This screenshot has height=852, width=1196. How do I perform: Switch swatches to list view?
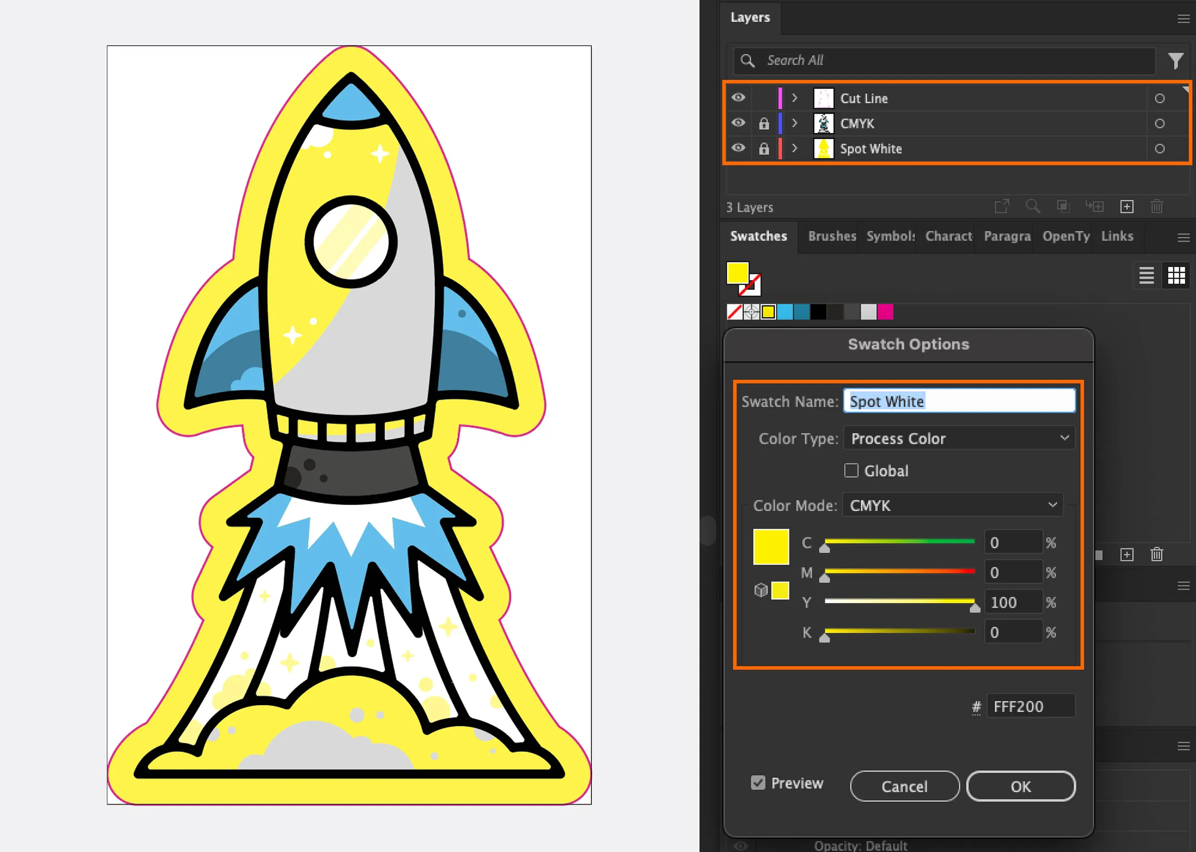1146,275
